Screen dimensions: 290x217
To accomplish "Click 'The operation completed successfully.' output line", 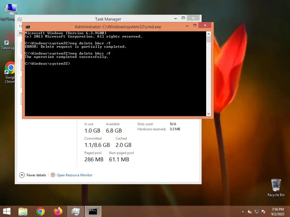I will [67, 57].
